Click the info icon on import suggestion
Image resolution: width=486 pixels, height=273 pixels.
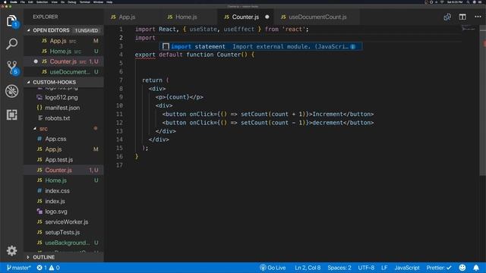click(x=352, y=46)
